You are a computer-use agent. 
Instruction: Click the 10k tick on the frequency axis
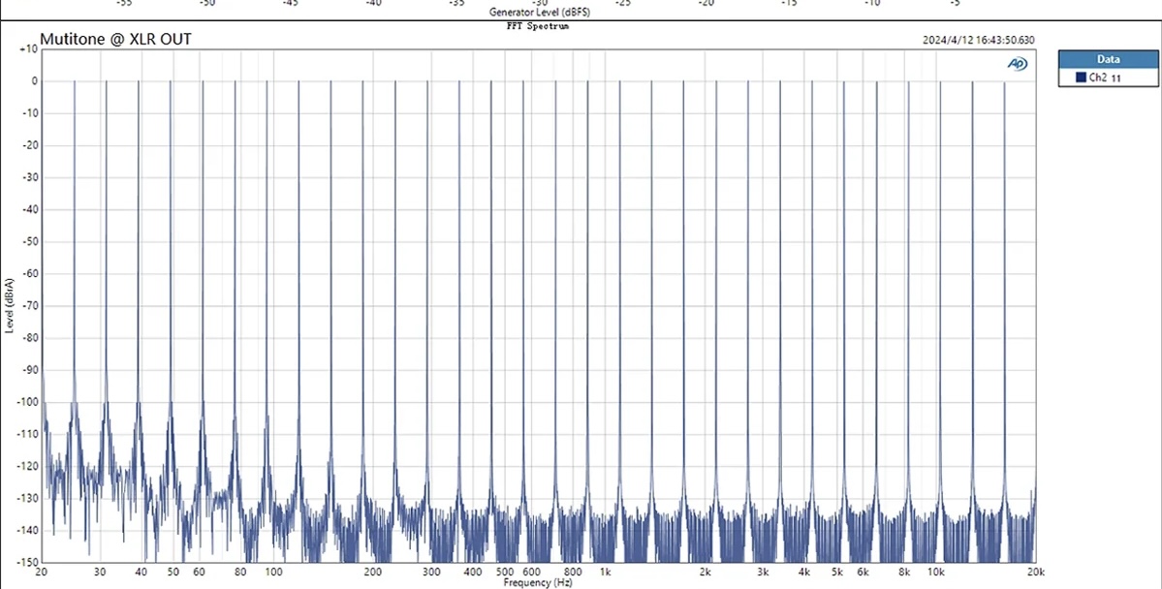[936, 572]
